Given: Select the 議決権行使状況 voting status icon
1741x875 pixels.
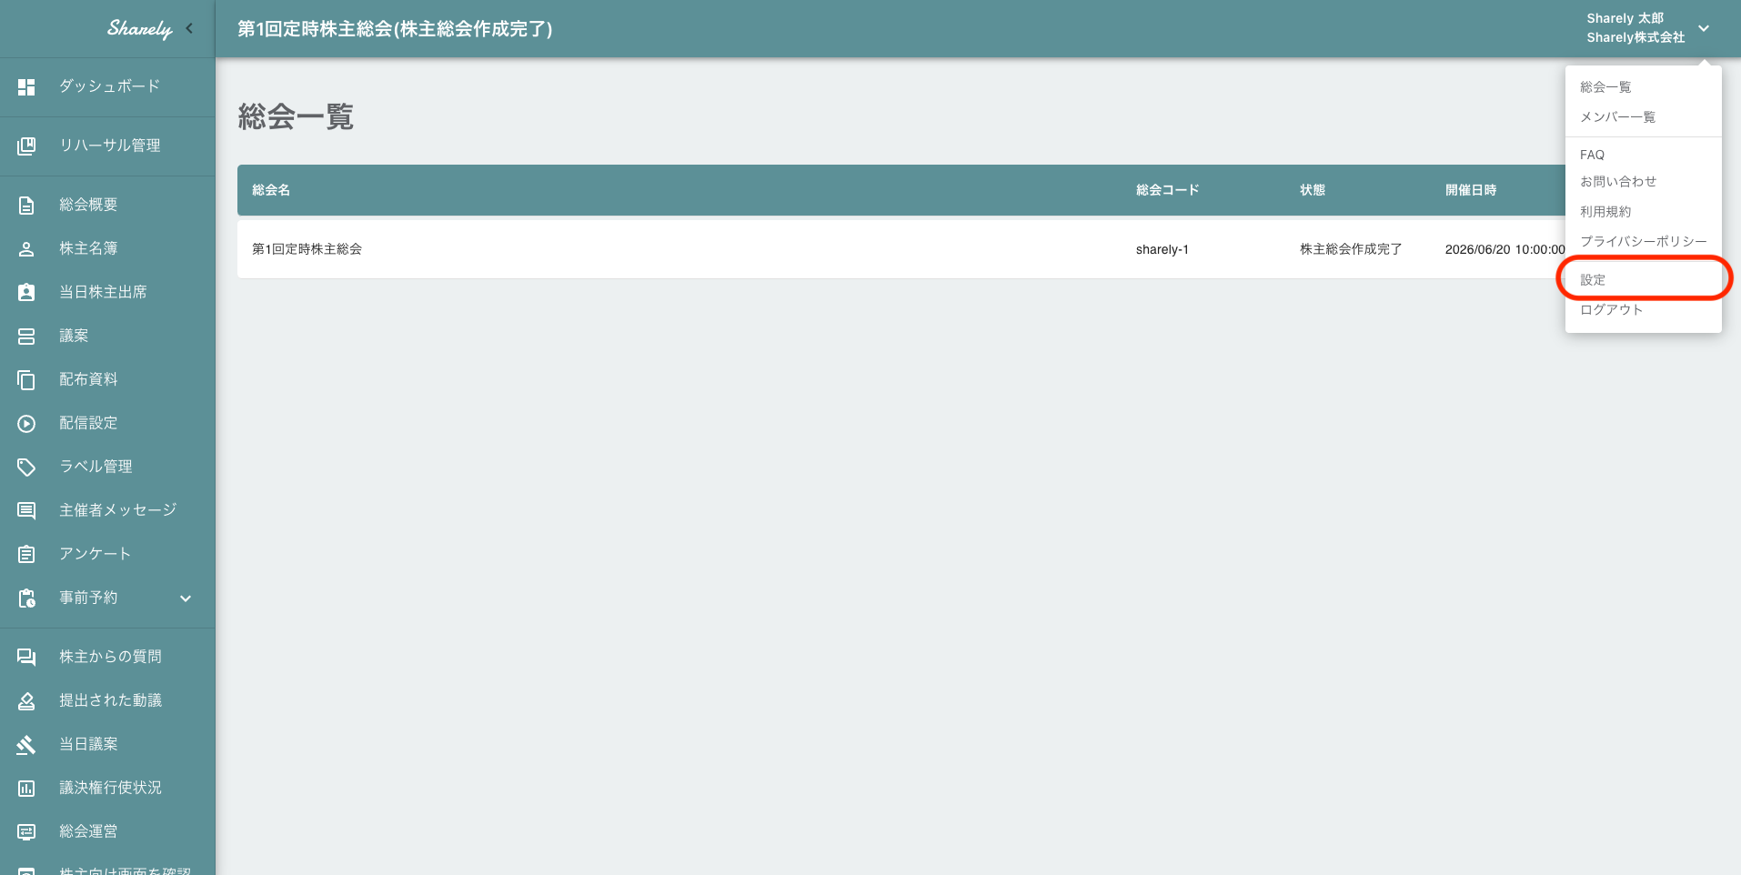Looking at the screenshot, I should click(x=25, y=787).
